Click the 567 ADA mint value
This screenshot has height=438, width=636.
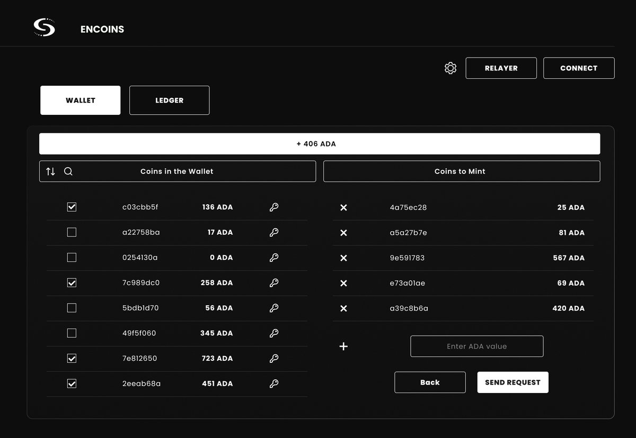[x=569, y=258]
